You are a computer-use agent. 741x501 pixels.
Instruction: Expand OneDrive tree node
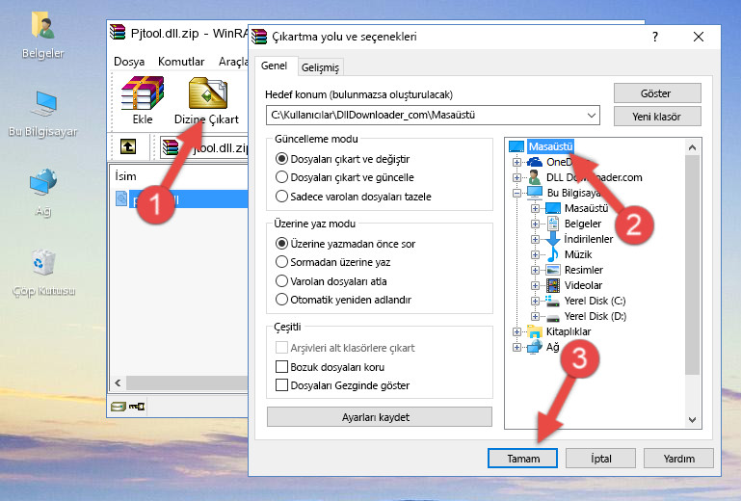[516, 162]
